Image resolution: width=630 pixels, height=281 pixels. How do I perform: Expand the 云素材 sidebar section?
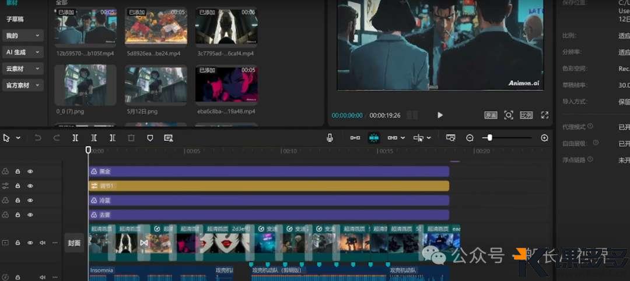(x=23, y=69)
